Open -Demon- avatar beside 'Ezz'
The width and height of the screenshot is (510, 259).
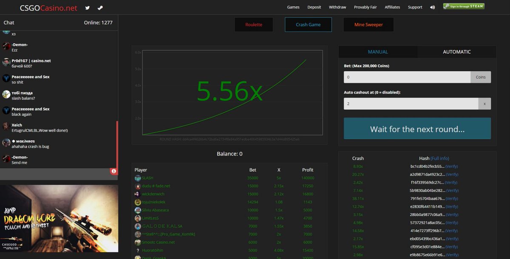coord(6,46)
